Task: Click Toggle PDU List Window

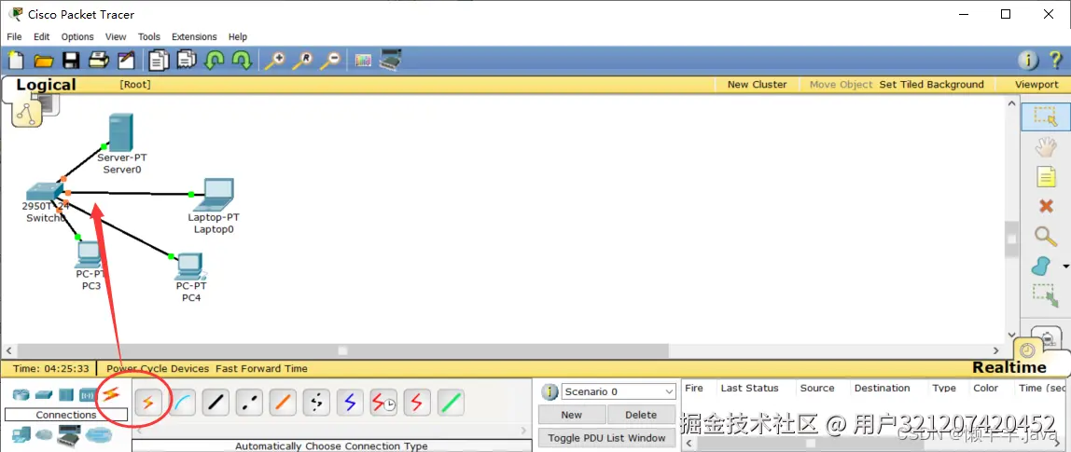Action: click(606, 438)
